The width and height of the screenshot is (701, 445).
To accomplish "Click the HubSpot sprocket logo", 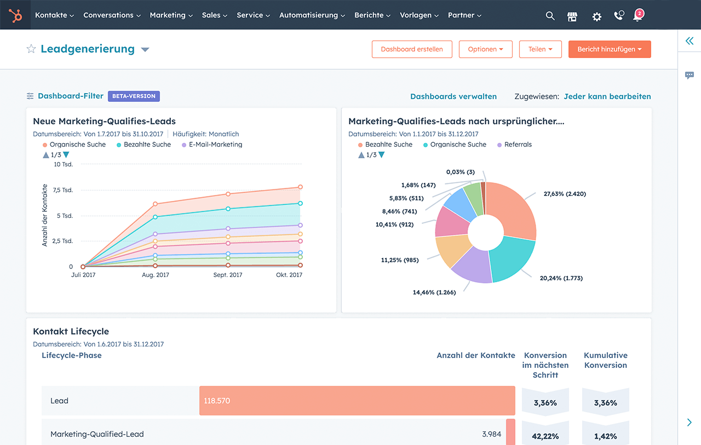I will click(x=15, y=15).
